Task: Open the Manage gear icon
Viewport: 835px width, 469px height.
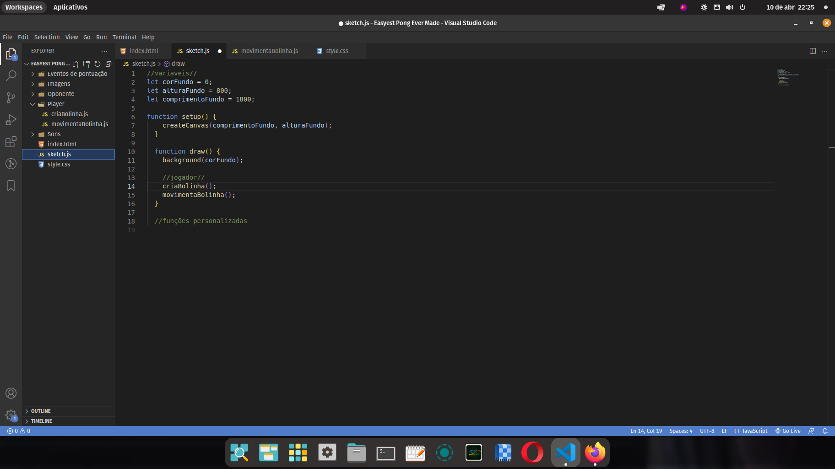Action: point(11,415)
